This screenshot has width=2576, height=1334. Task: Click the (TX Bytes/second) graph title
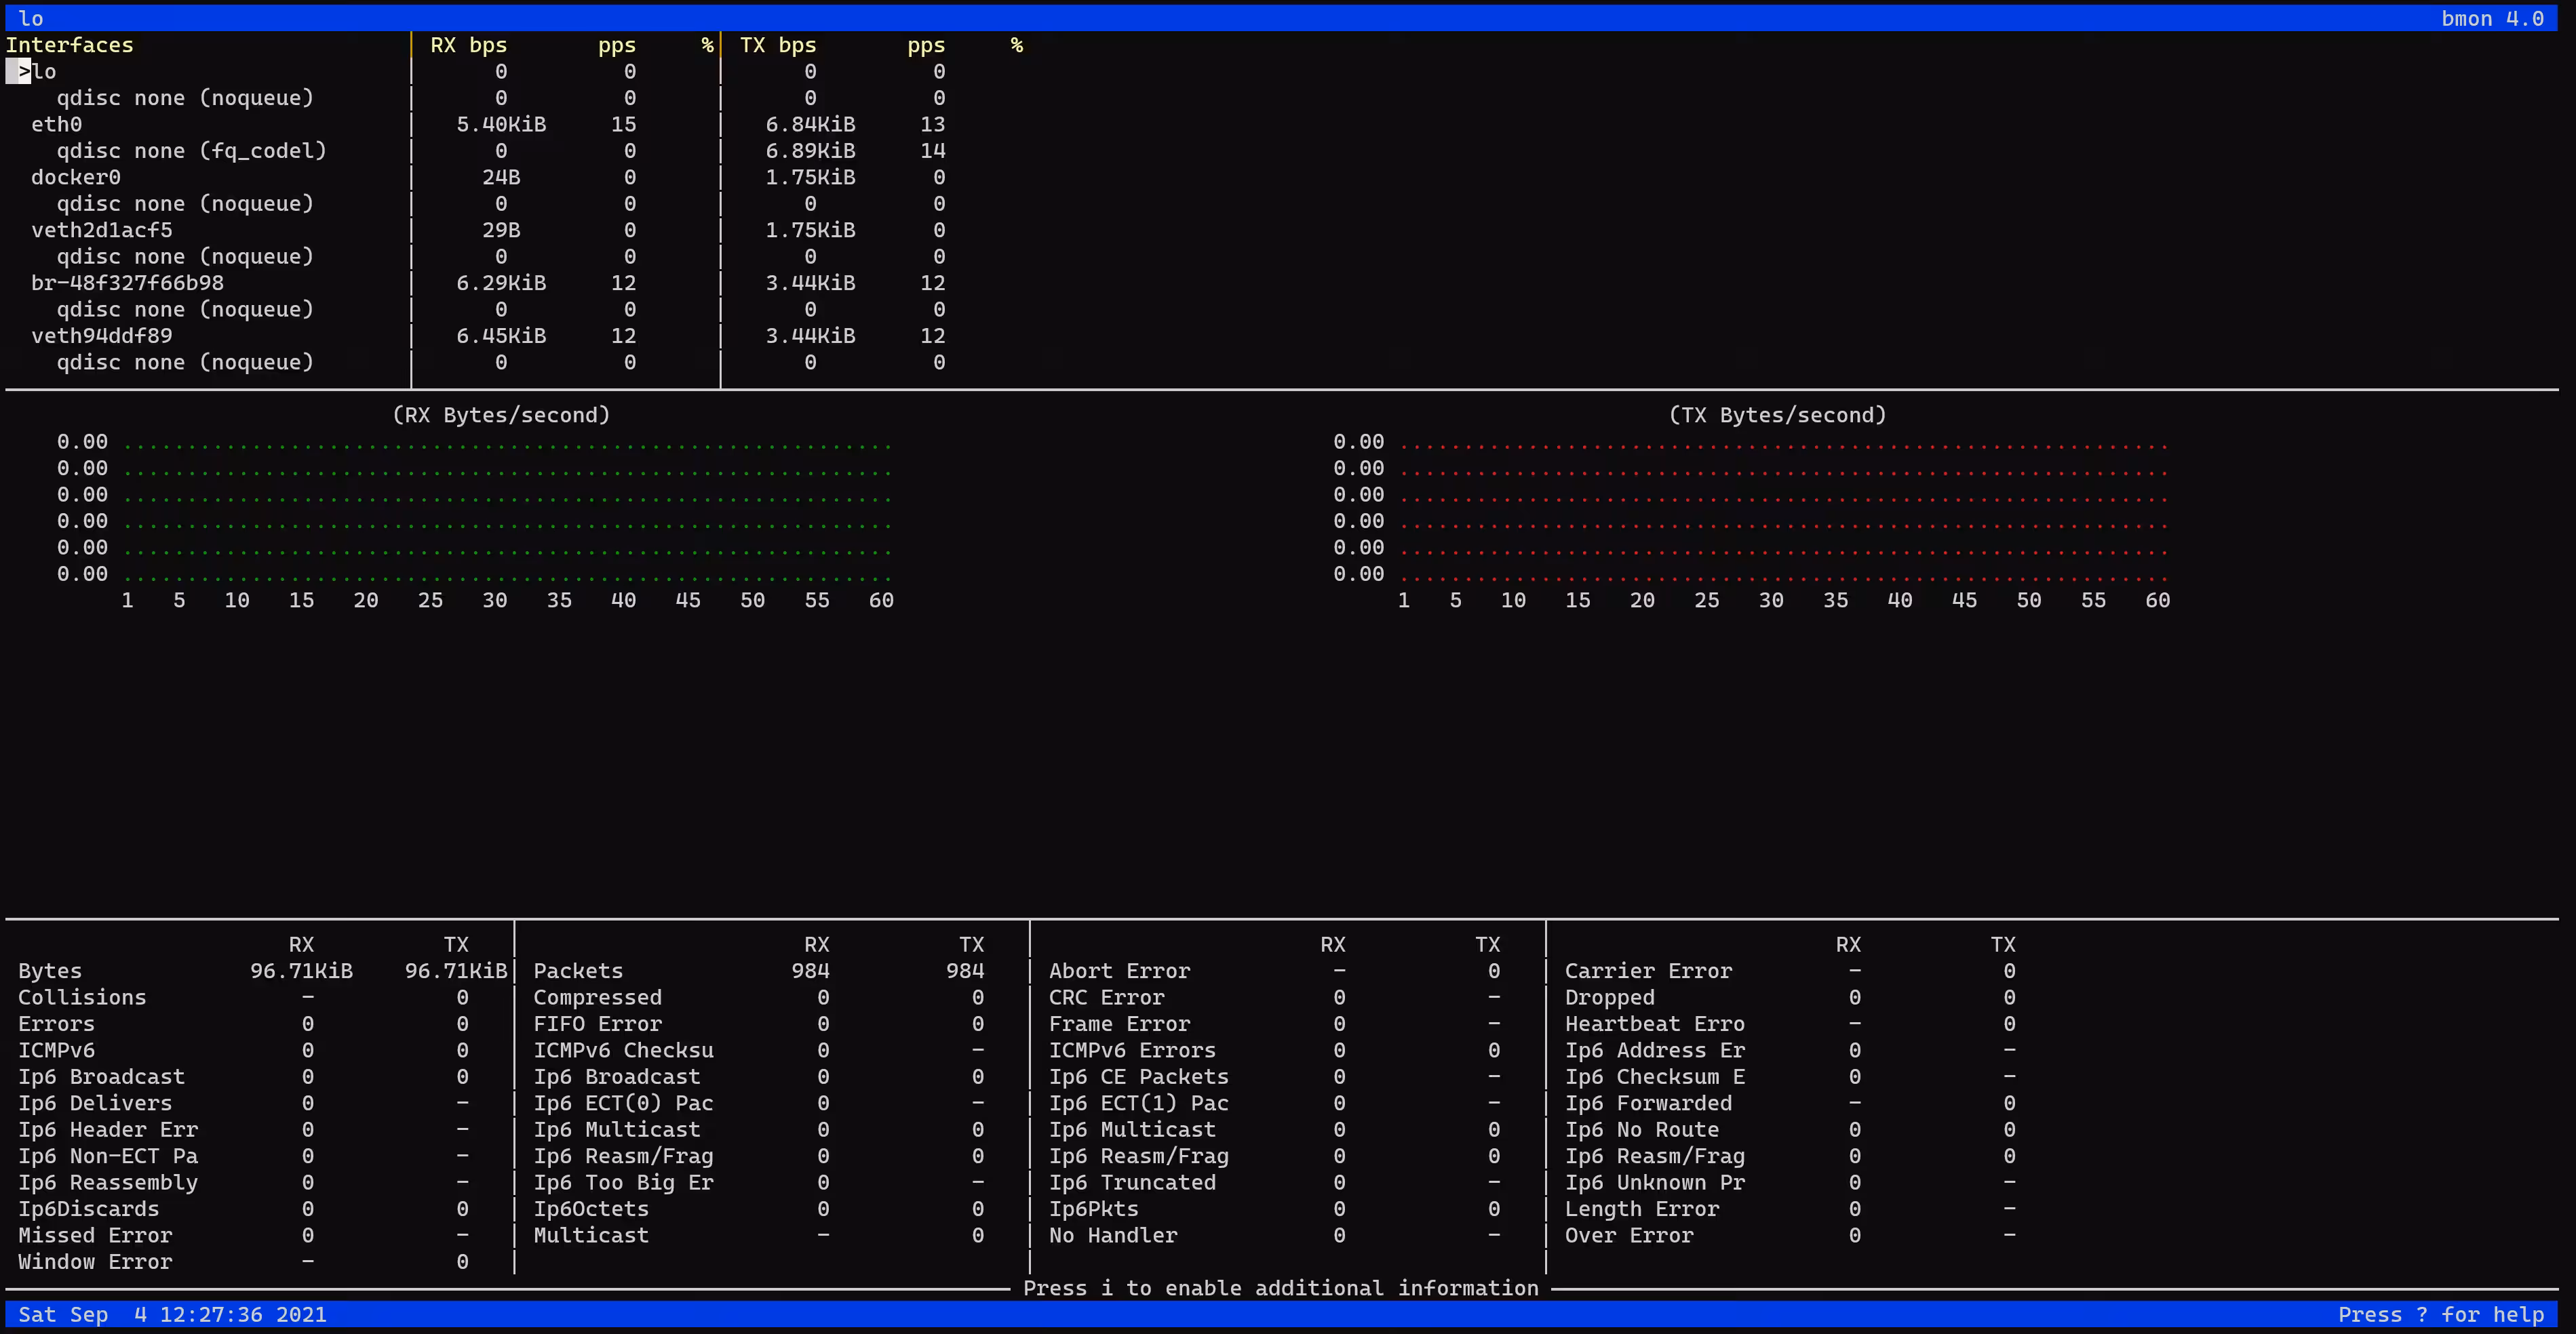coord(1778,416)
